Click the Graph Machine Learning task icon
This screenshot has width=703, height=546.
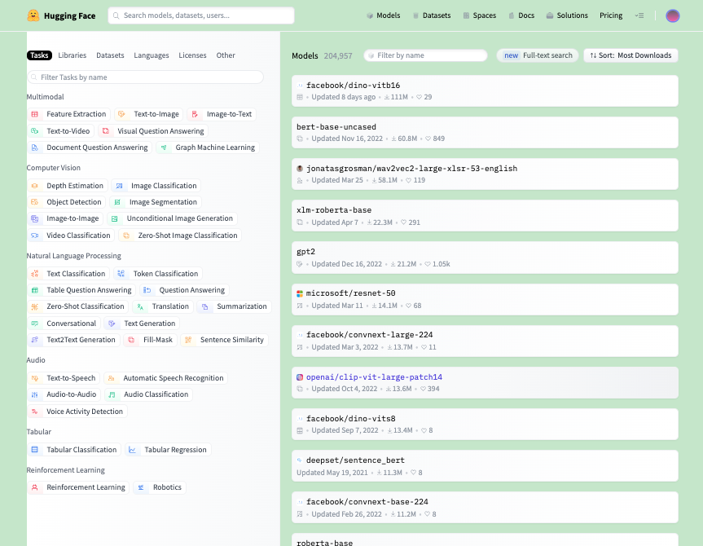pos(164,148)
